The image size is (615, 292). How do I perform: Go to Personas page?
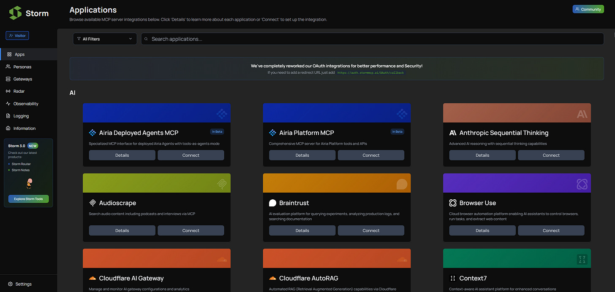point(29,67)
